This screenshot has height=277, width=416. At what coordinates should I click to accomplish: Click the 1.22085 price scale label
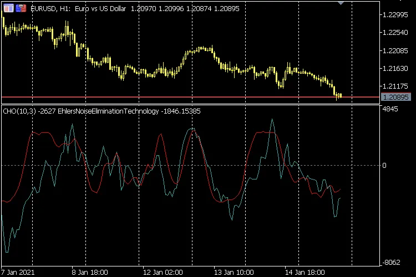click(x=395, y=51)
